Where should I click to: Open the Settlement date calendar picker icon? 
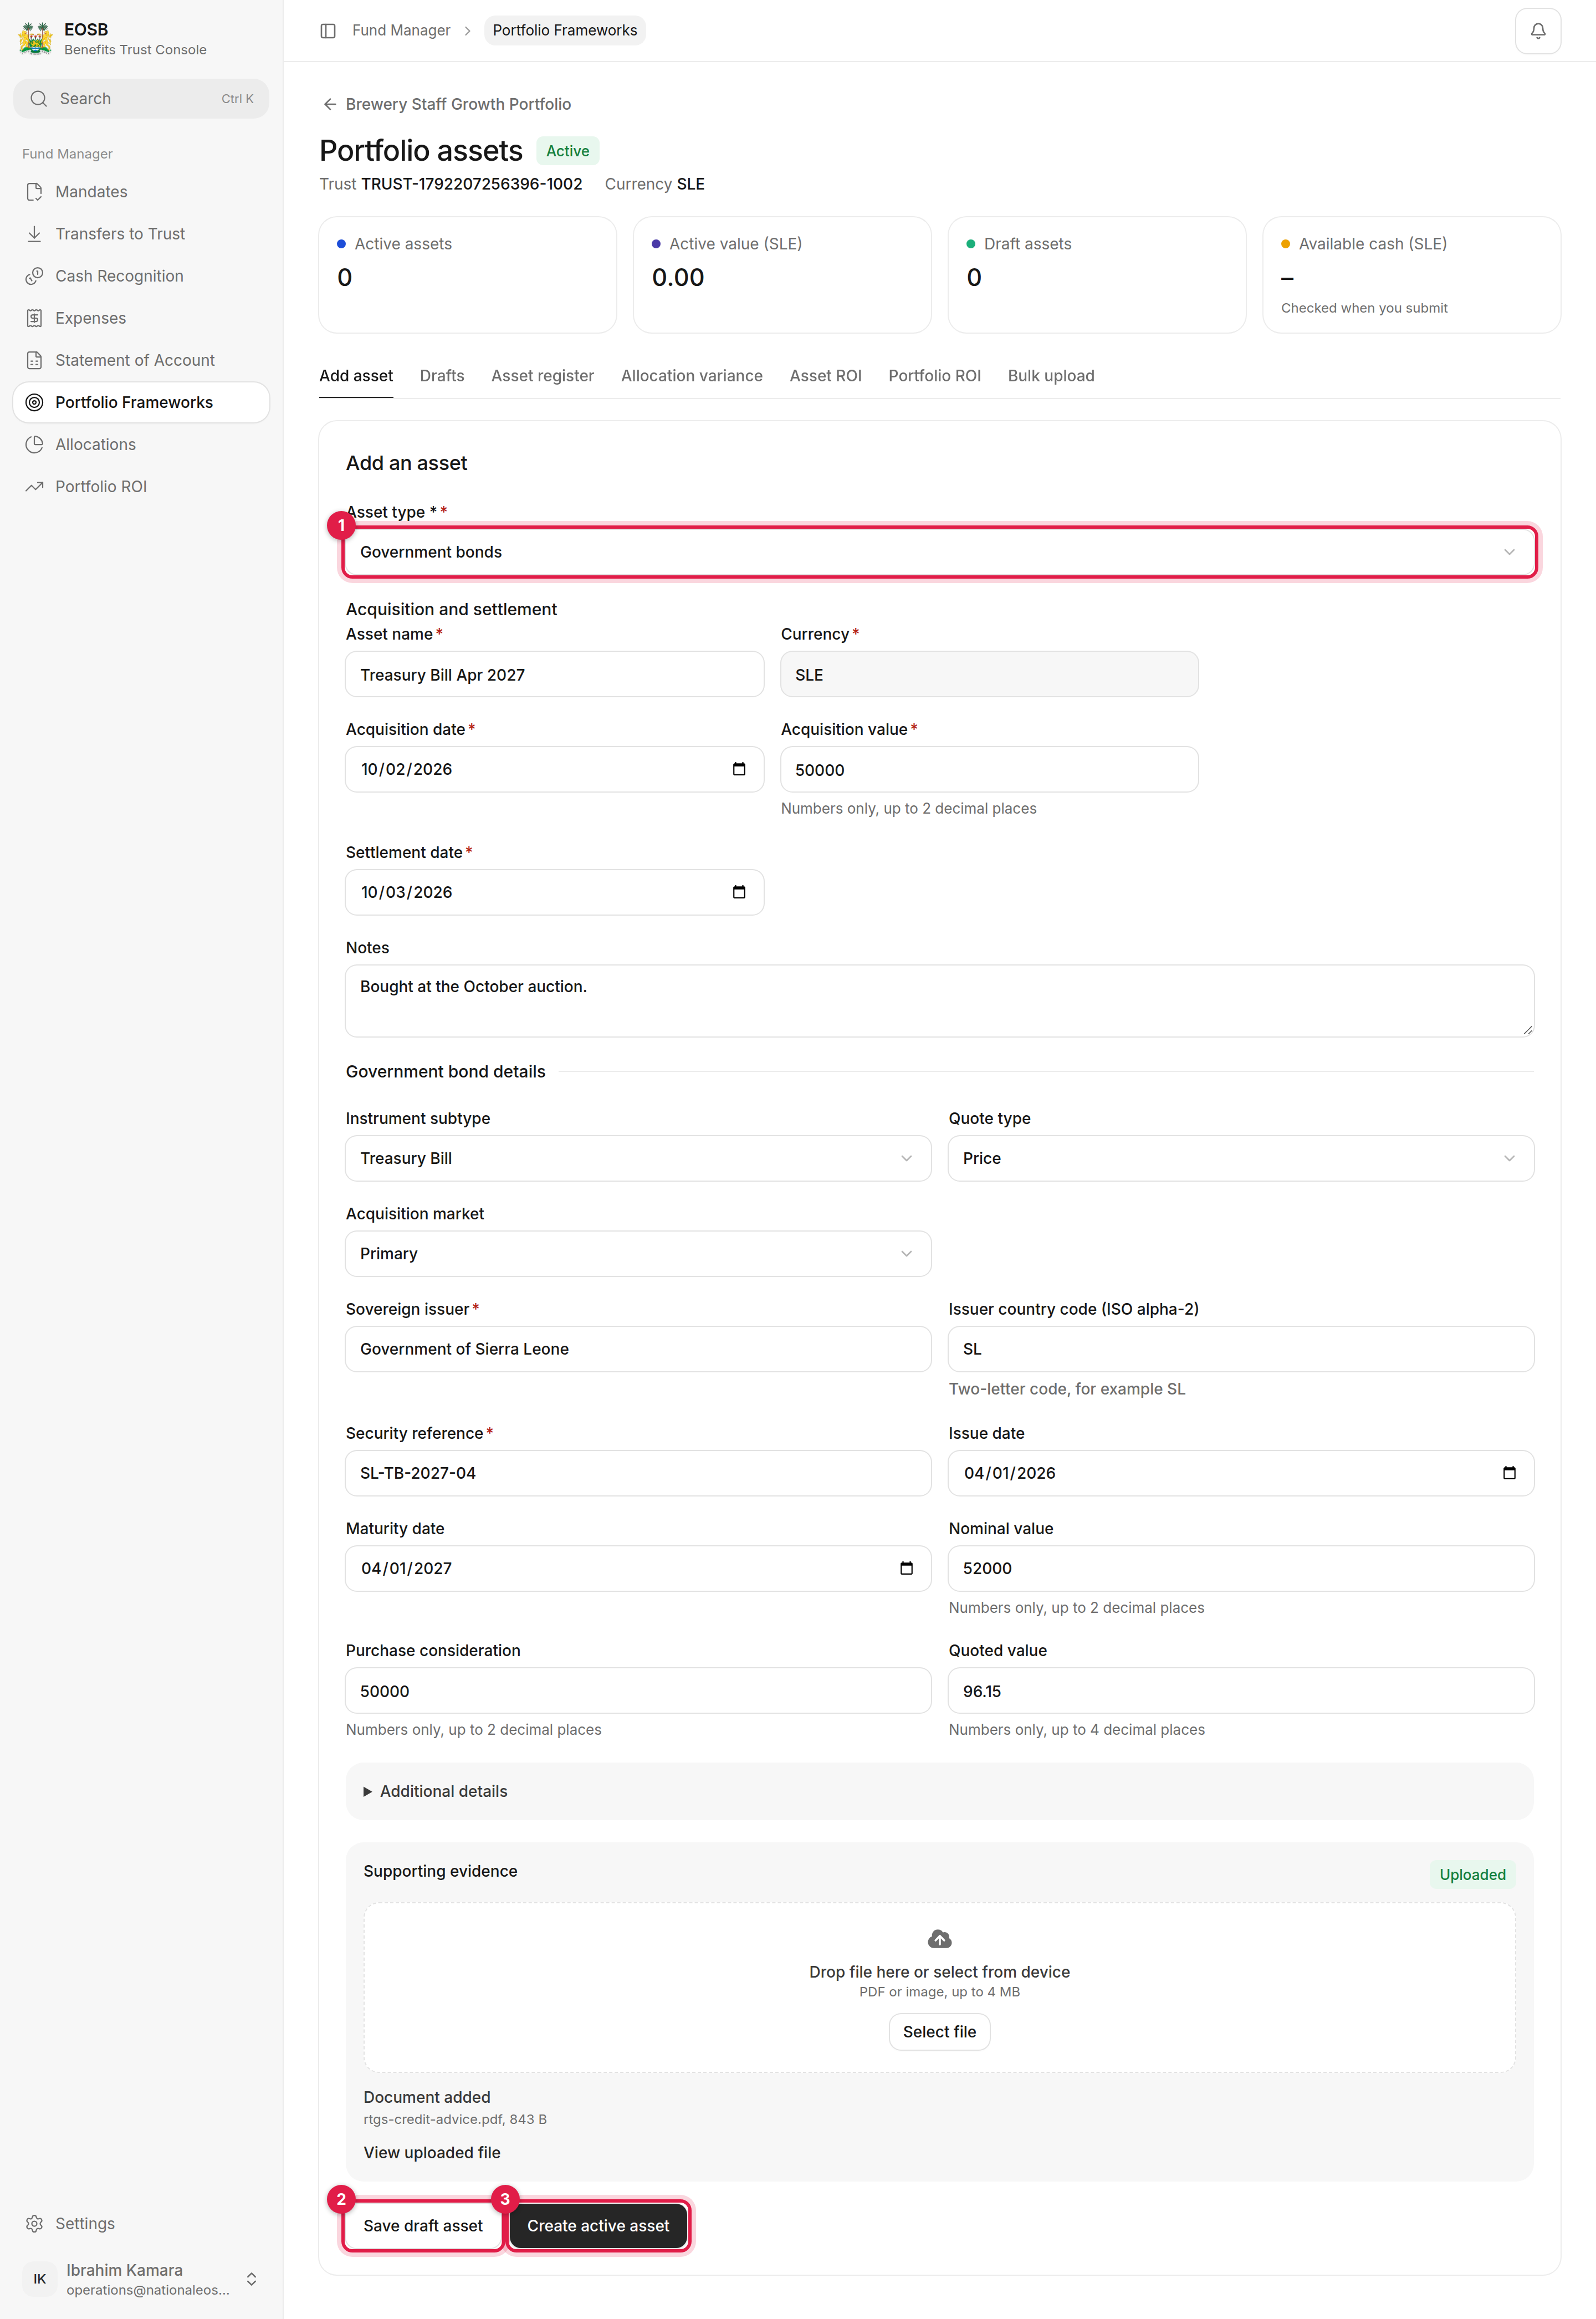[739, 892]
